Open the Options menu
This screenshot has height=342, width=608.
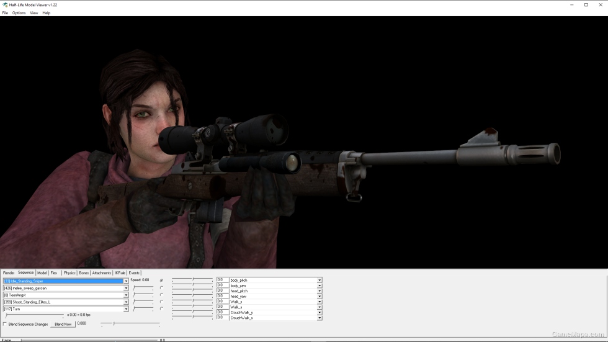[x=19, y=13]
